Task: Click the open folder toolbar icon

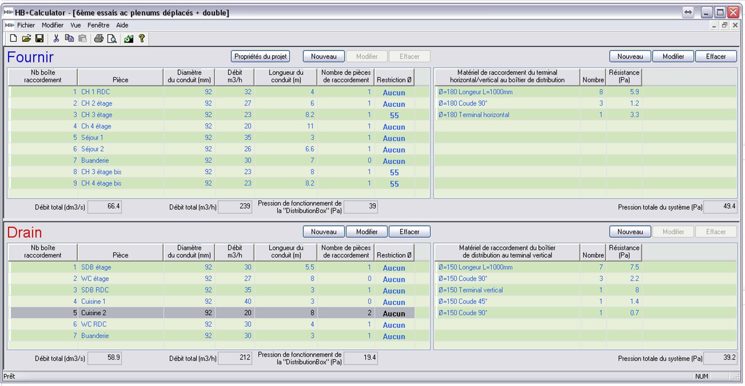Action: point(26,38)
